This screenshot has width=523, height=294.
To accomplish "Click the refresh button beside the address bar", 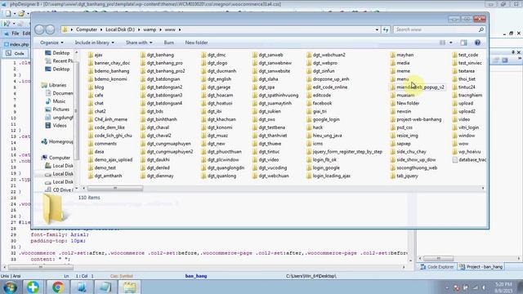I will [x=386, y=29].
